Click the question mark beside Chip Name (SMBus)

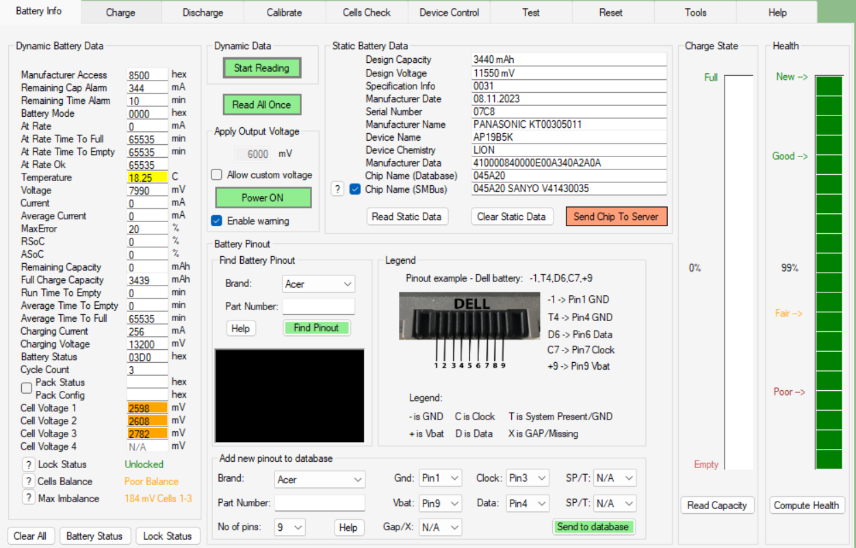pos(337,189)
